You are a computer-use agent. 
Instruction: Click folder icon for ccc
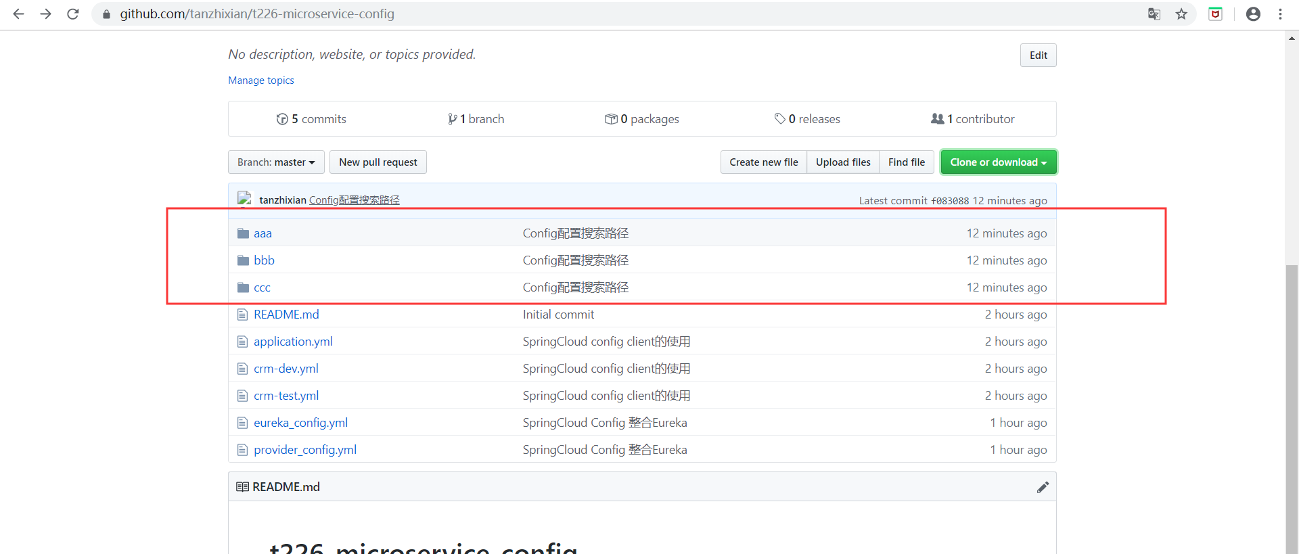click(244, 287)
